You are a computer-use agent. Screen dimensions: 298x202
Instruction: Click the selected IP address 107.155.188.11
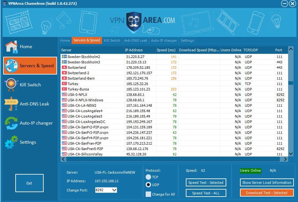pyautogui.click(x=107, y=181)
